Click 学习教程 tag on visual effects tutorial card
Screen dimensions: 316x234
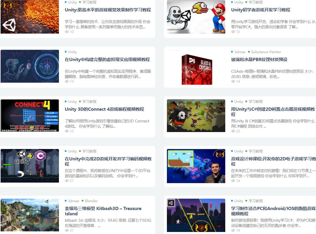pos(89,2)
